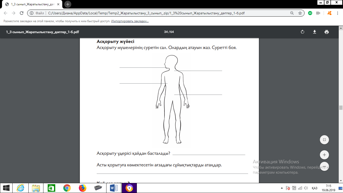This screenshot has width=343, height=193.
Task: Launch Internet Explorer from the taskbar
Action: point(20,188)
